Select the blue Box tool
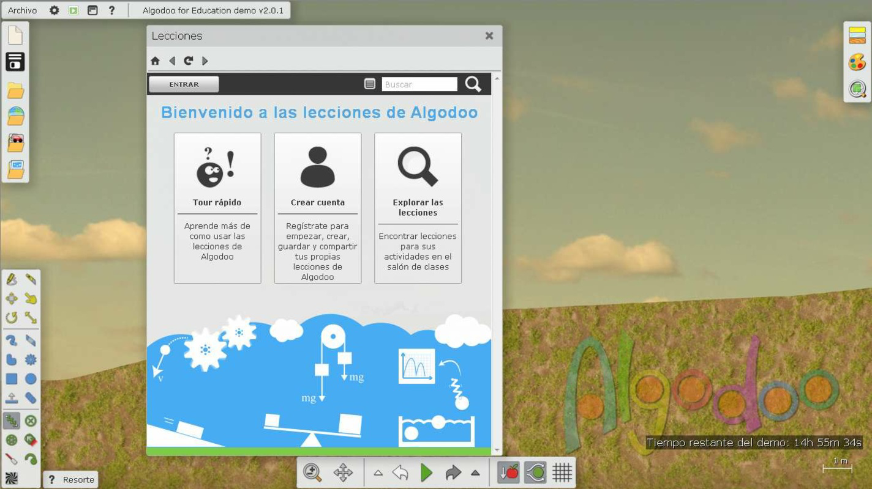The width and height of the screenshot is (872, 489). pyautogui.click(x=12, y=379)
